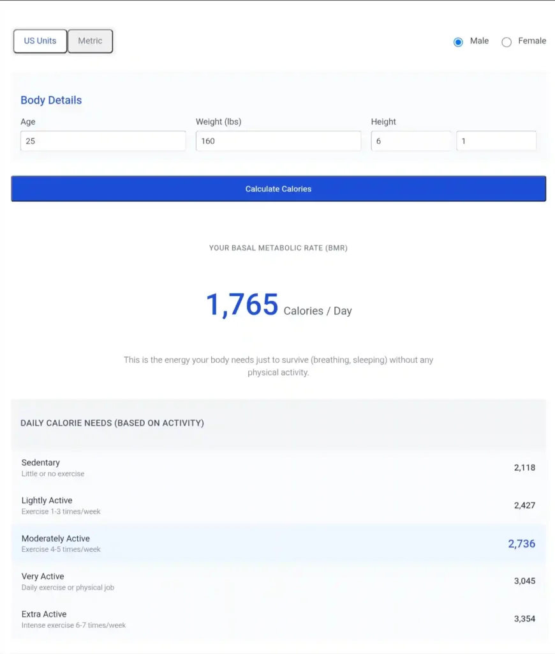Click the BMR explanation text below the result

278,365
